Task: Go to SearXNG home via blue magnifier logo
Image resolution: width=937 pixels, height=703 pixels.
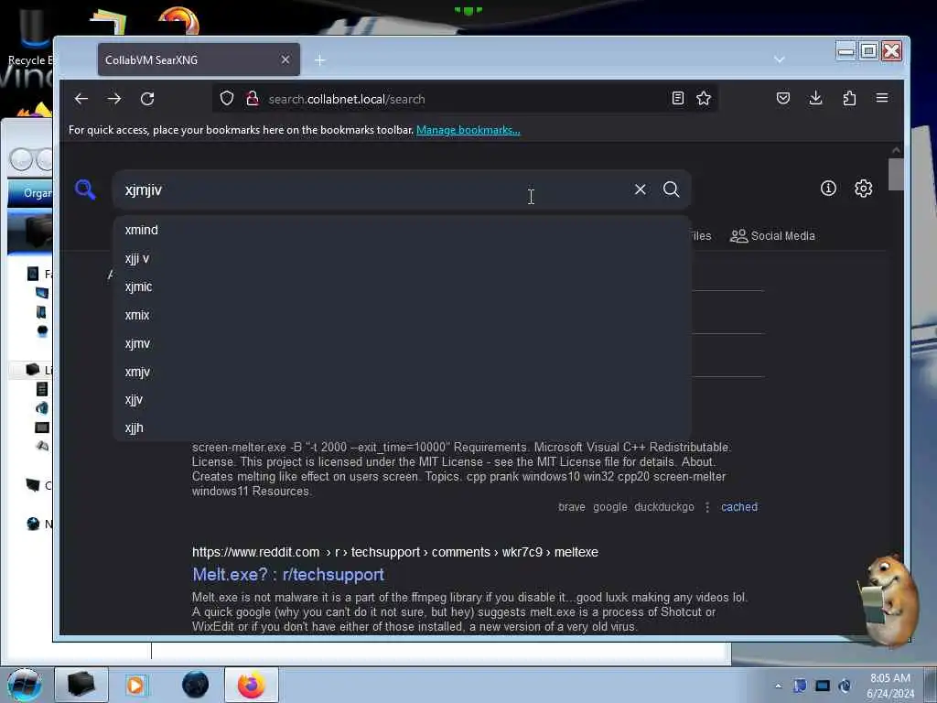Action: [85, 189]
